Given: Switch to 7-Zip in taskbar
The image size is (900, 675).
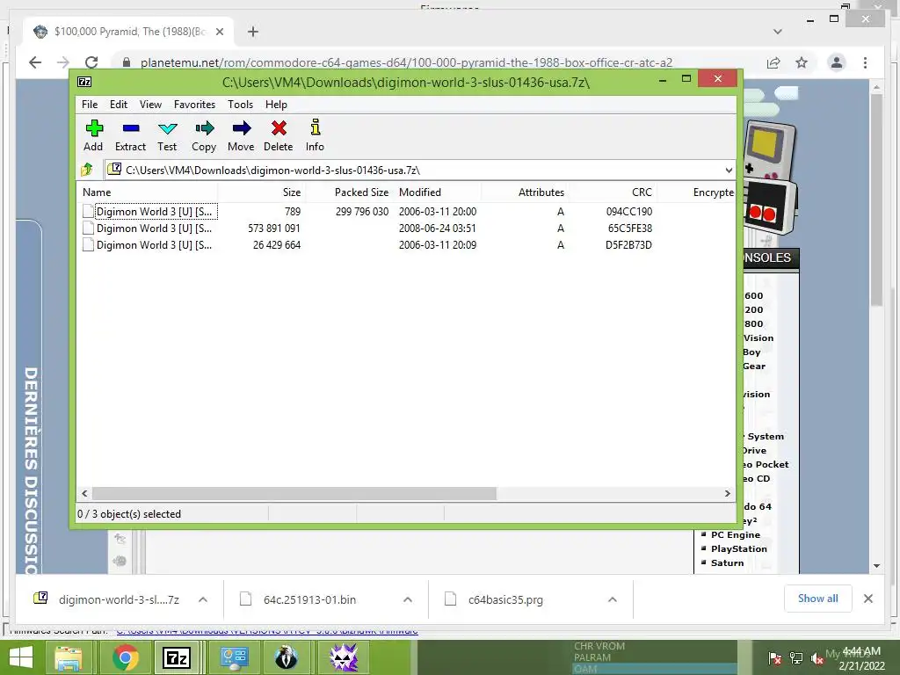Looking at the screenshot, I should [176, 657].
